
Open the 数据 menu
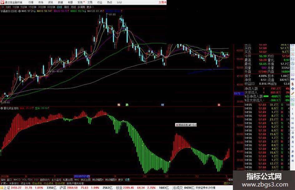click(x=60, y=2)
